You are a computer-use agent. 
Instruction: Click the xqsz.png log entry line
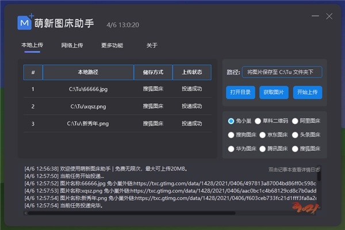tap(172, 190)
